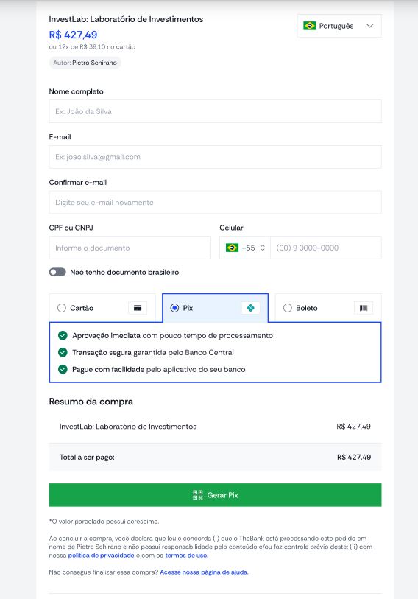Click the barcode icon beside Boleto
Screen dimensions: 418x599
click(364, 308)
